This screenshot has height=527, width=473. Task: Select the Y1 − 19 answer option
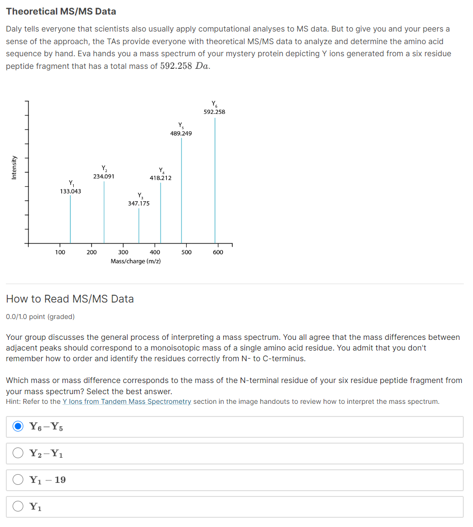(18, 479)
